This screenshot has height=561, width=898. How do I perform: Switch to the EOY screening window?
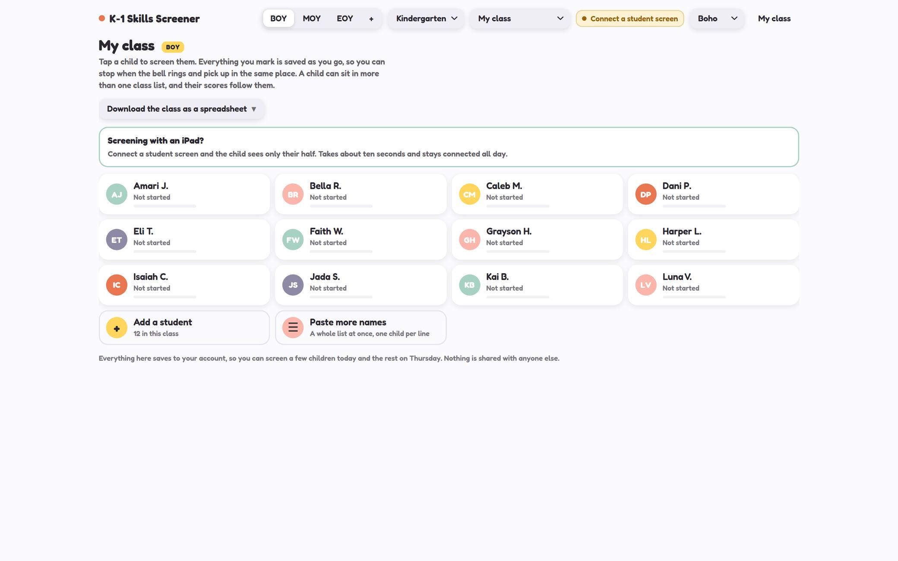pyautogui.click(x=345, y=19)
